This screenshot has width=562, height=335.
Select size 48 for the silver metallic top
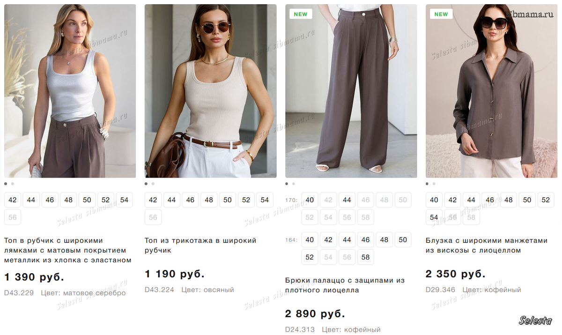coord(68,200)
